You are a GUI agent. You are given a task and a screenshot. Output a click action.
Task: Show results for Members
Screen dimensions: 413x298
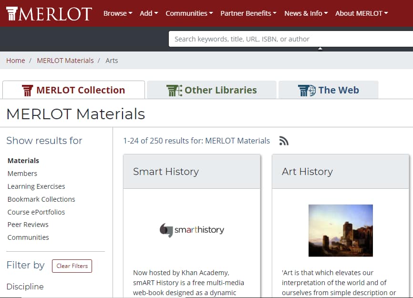(x=22, y=174)
